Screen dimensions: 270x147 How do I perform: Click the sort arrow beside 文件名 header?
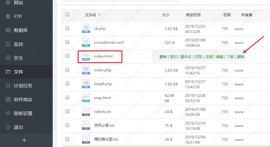pyautogui.click(x=99, y=15)
